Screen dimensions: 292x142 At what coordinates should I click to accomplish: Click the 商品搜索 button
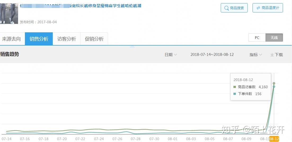[x=234, y=8]
